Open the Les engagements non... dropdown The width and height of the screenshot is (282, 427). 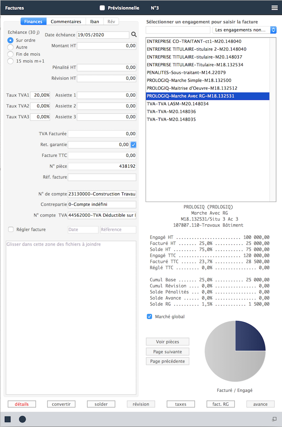(245, 30)
